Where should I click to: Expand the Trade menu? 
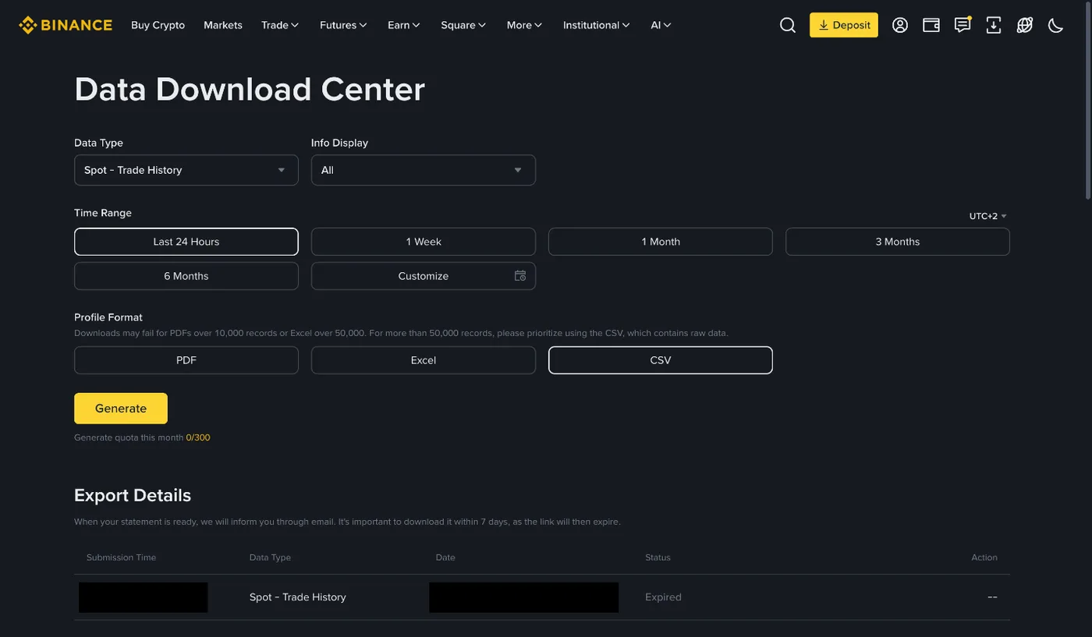[x=280, y=25]
